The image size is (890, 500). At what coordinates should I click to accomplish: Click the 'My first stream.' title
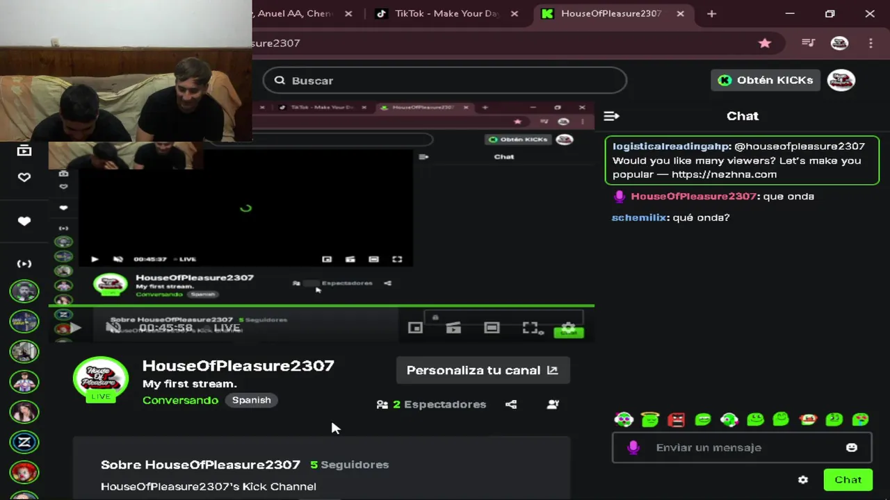[190, 384]
